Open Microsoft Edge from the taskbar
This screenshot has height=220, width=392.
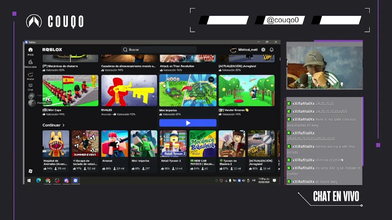tap(39, 181)
